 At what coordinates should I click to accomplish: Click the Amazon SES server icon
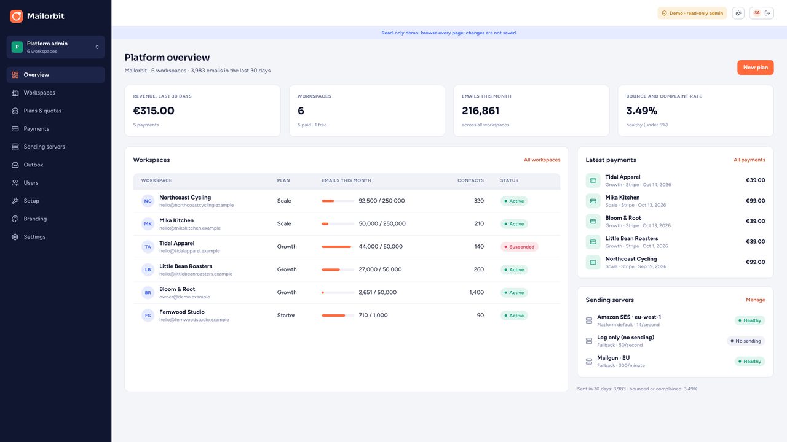click(x=589, y=320)
